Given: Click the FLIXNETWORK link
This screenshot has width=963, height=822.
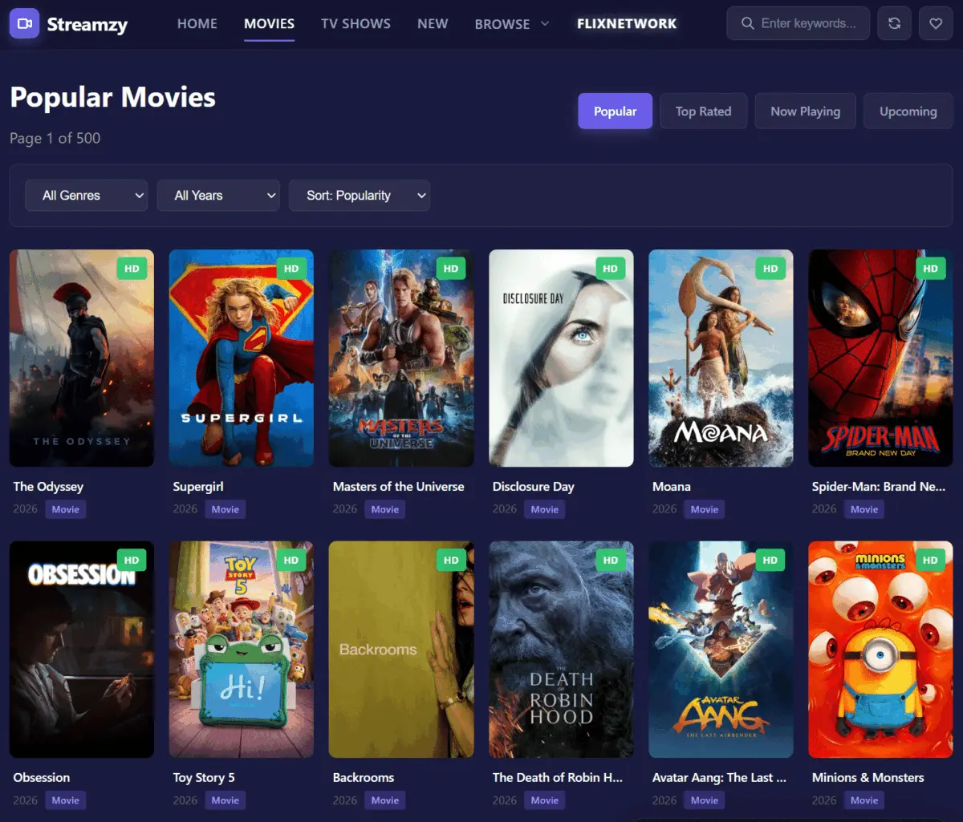Looking at the screenshot, I should pos(627,24).
